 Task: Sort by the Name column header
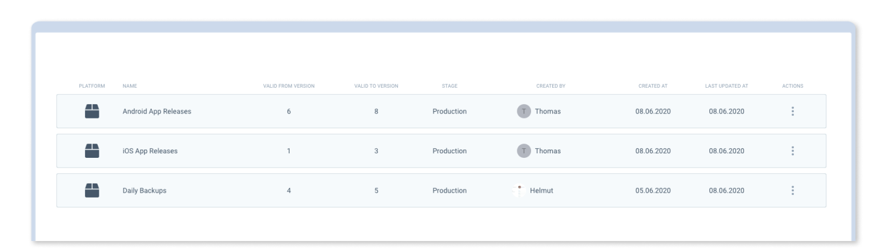tap(130, 86)
